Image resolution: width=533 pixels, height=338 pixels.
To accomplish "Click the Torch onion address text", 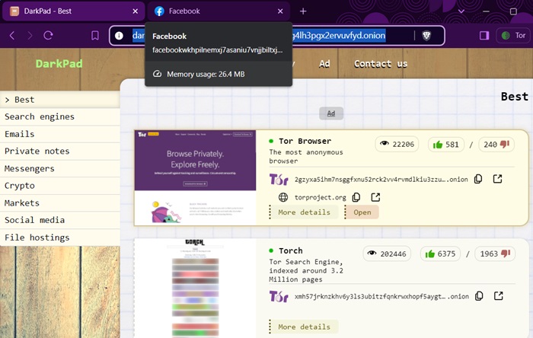I will (x=381, y=297).
